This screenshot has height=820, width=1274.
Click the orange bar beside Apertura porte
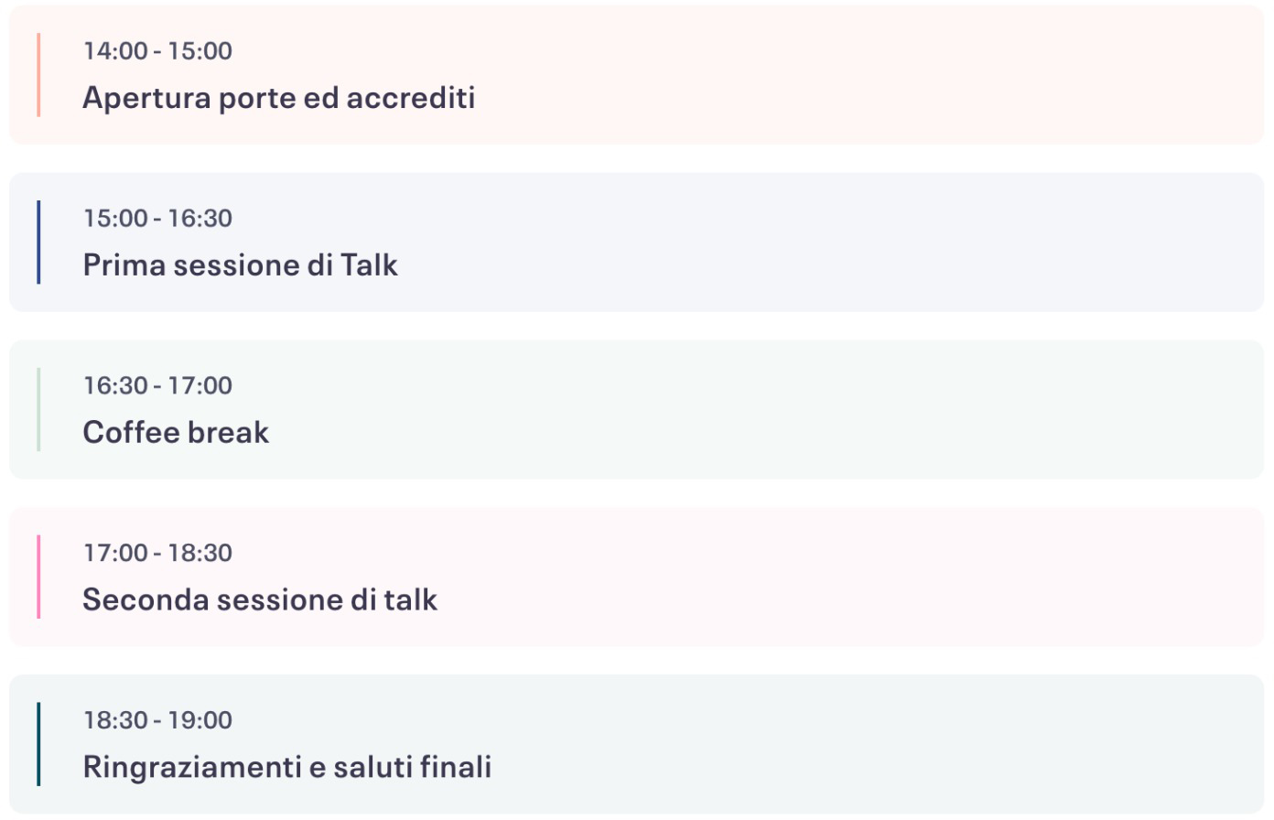tap(38, 75)
